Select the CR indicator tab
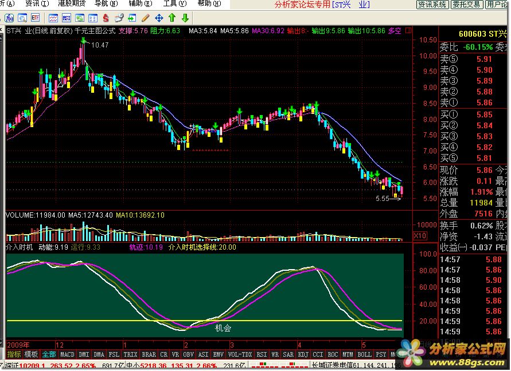The height and width of the screenshot is (371, 511). tap(163, 354)
